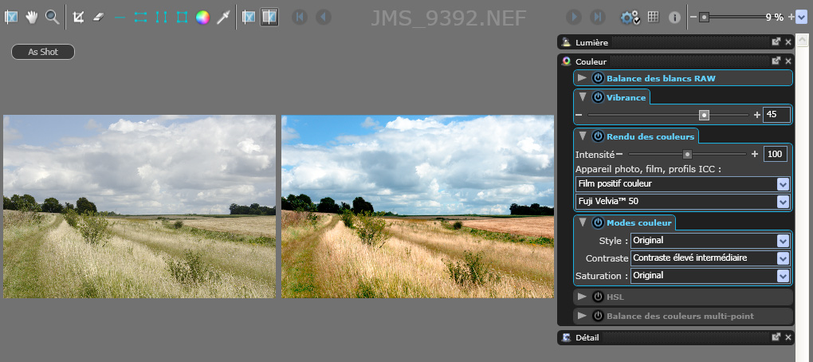Decrease Intensité with the minus button
This screenshot has width=813, height=362.
click(x=619, y=154)
